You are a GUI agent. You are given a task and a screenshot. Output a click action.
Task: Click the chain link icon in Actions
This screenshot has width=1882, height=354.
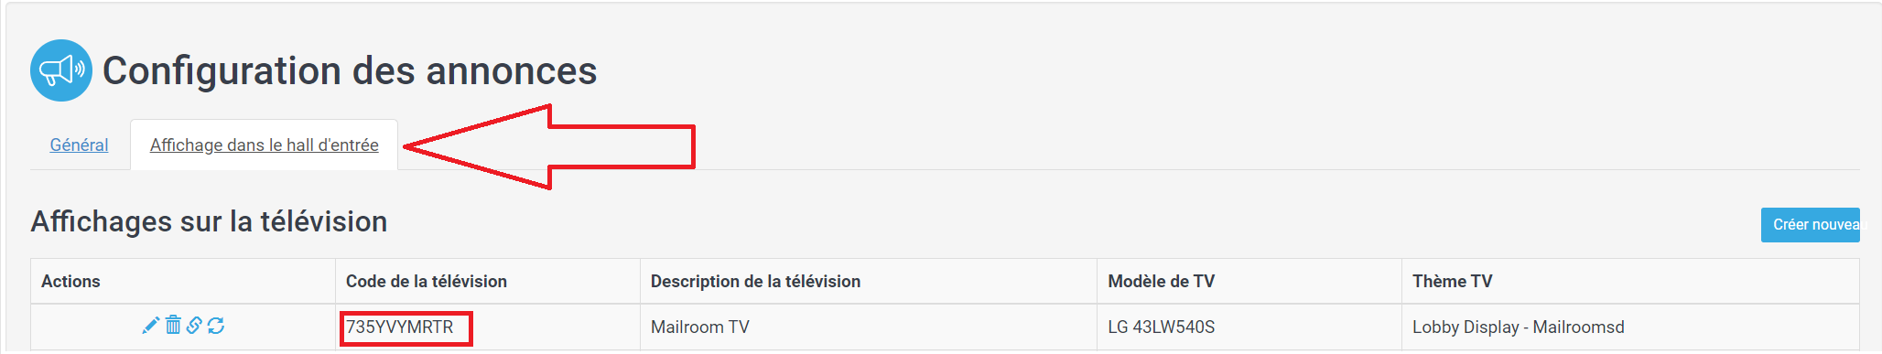(x=194, y=325)
